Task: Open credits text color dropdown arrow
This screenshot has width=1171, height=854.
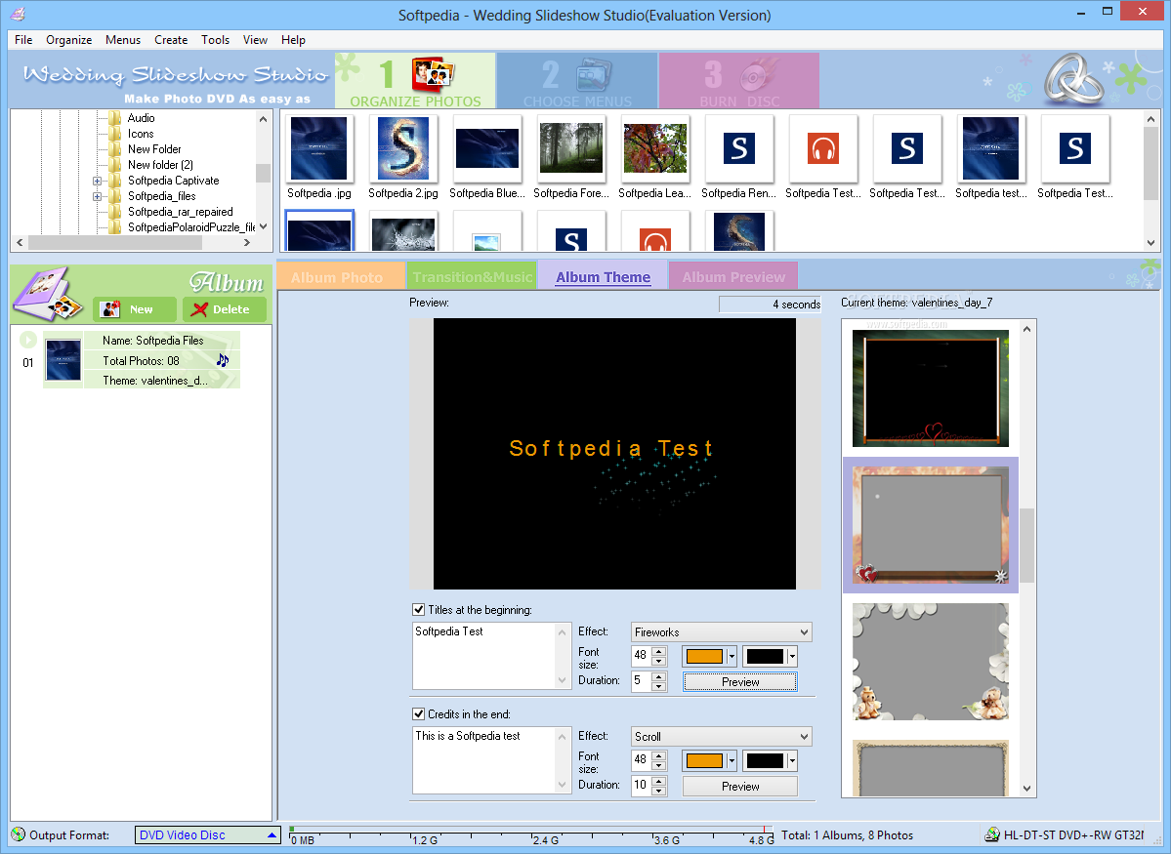Action: [x=732, y=760]
